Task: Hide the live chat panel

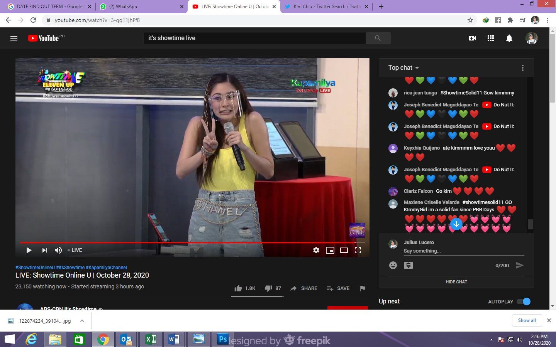Action: click(456, 282)
